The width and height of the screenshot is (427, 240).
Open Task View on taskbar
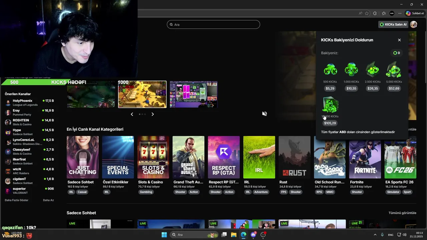coord(224,235)
